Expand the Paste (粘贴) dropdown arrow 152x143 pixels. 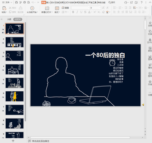click(6, 12)
